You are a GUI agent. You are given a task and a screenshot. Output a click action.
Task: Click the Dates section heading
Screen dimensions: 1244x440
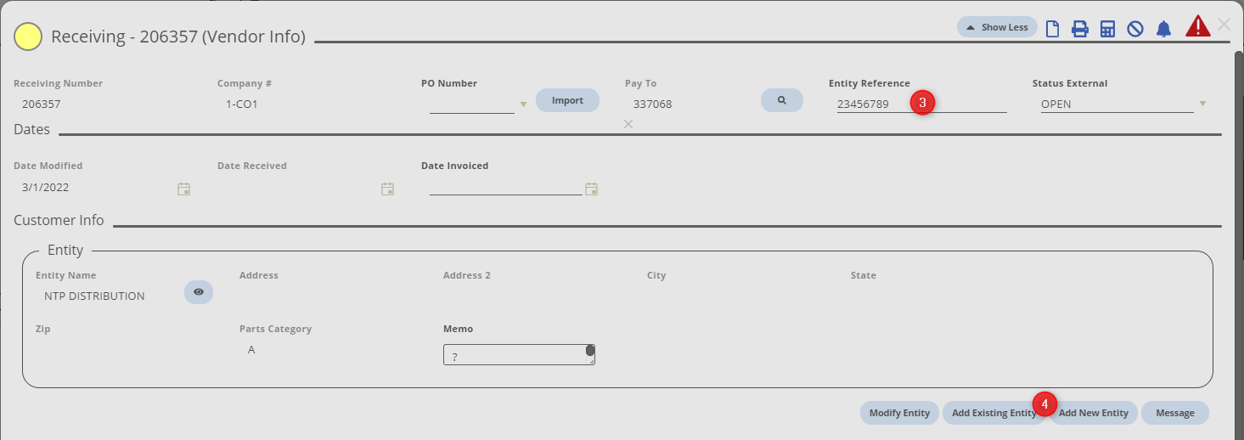(32, 130)
